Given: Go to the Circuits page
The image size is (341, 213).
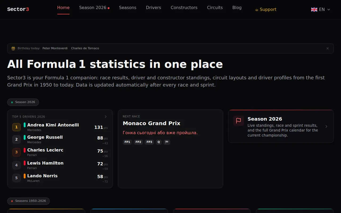Looking at the screenshot, I should point(215,7).
